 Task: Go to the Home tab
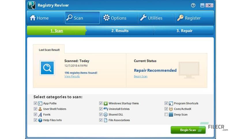46,18
